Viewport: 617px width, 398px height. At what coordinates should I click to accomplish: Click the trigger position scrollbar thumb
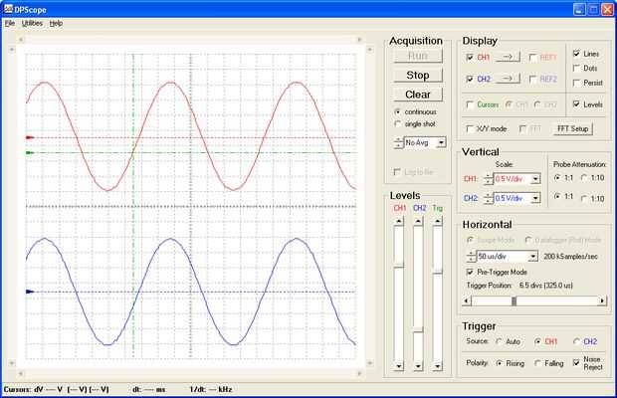point(514,301)
